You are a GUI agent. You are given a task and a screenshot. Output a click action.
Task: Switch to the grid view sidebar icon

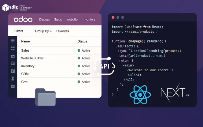click(x=13, y=48)
